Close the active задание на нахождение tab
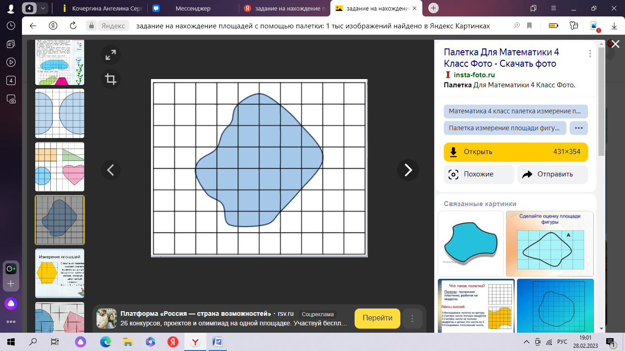The height and width of the screenshot is (351, 625). coord(415,8)
